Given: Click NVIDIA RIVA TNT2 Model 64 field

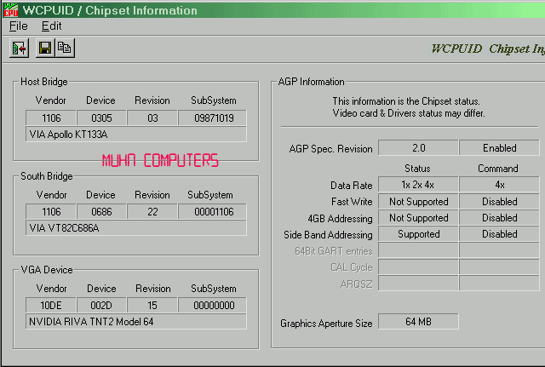Looking at the screenshot, I should (x=136, y=322).
